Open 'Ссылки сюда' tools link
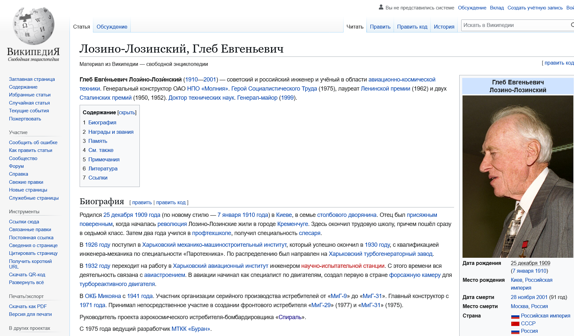Image resolution: width=574 pixels, height=336 pixels. [24, 222]
